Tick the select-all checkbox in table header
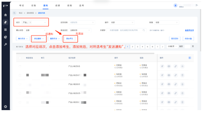The height and width of the screenshot is (121, 203). (20, 58)
